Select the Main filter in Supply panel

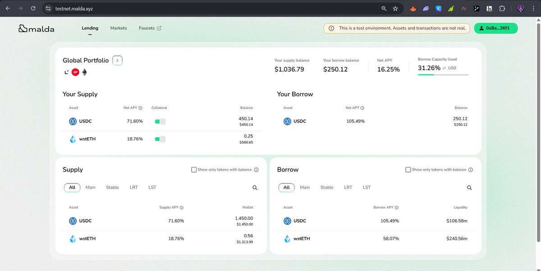click(x=91, y=187)
